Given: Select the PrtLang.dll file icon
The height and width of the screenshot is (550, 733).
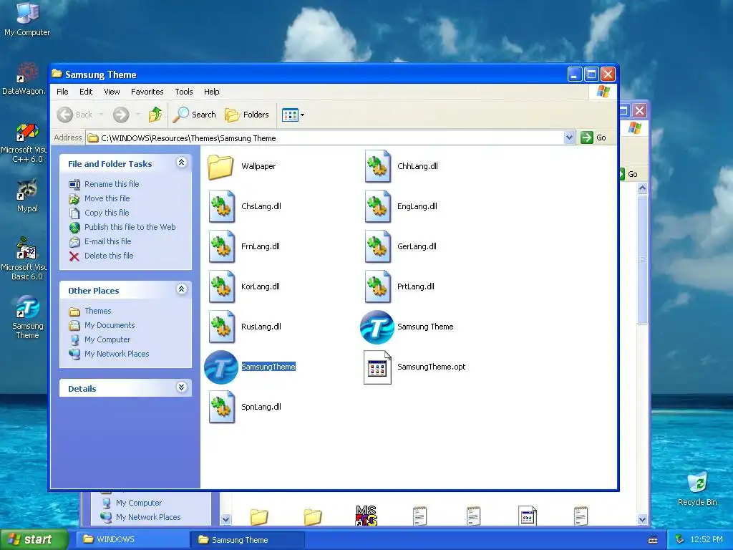Looking at the screenshot, I should click(x=377, y=286).
